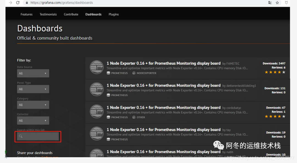This screenshot has height=163, width=297.
Task: Click "Downloads: 67" text
Action: [x=276, y=108]
